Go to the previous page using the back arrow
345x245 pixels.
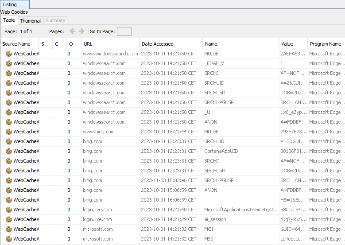73,31
